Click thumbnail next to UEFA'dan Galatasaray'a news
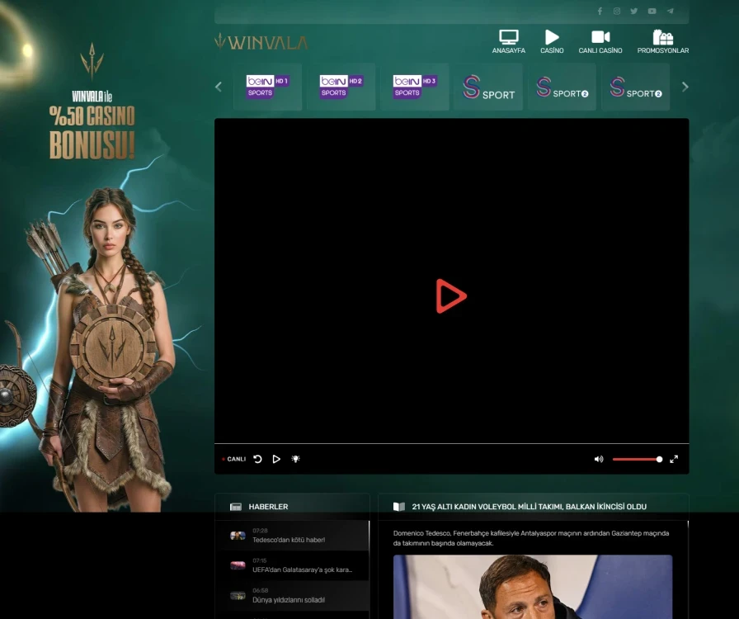 coord(238,565)
